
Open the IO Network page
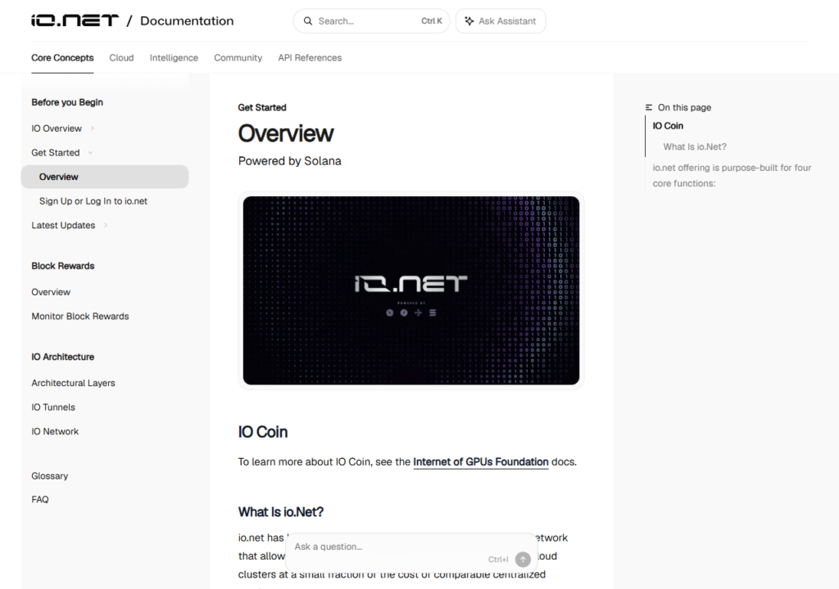(x=55, y=431)
